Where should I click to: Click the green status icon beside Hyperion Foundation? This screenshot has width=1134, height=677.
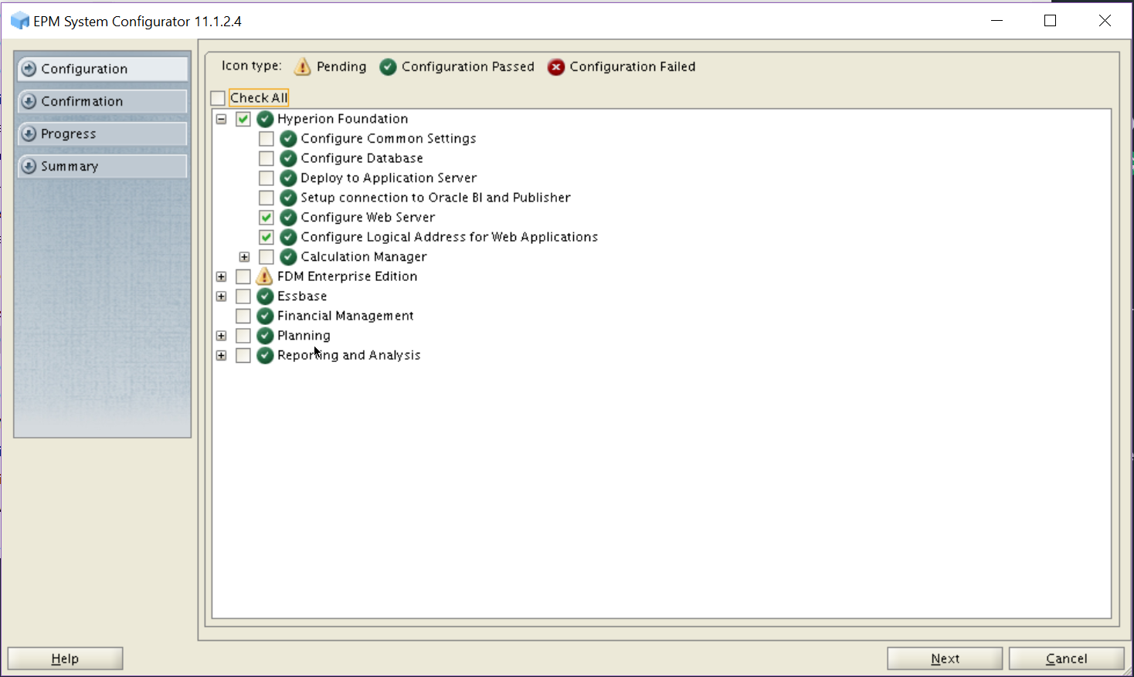[265, 119]
